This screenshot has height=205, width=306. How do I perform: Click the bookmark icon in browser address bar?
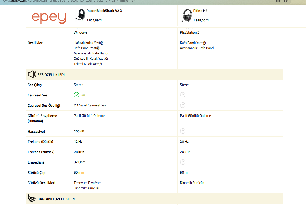click(286, 1)
